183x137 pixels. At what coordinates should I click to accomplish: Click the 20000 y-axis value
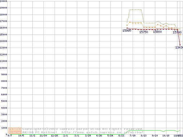(x=4, y=1)
